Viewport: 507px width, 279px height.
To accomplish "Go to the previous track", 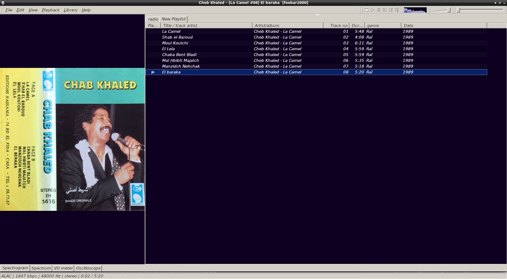I will pos(385,10).
